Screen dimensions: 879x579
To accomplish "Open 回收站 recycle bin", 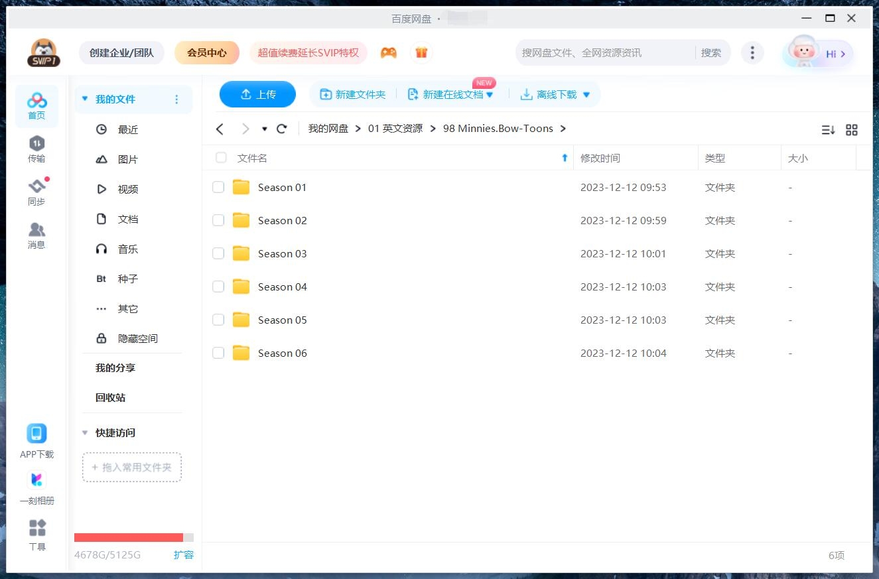I will 110,398.
